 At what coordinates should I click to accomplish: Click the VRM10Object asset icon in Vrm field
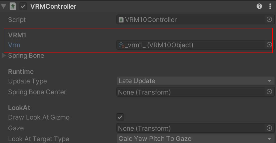(x=121, y=45)
